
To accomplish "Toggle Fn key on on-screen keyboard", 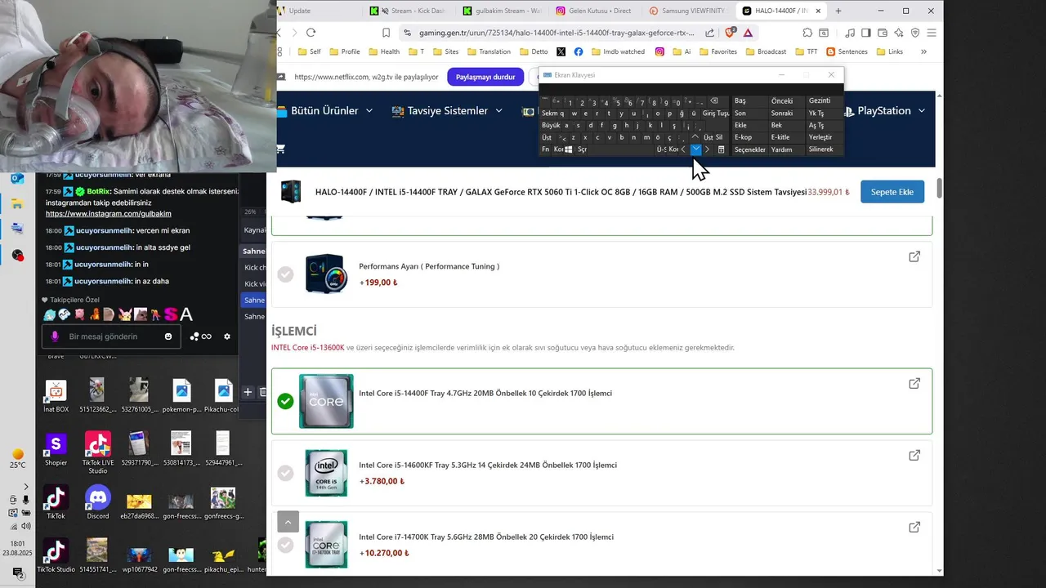I will pos(546,149).
